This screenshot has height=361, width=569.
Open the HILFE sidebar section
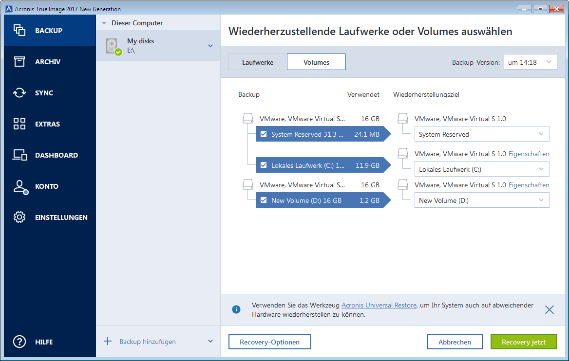click(50, 342)
